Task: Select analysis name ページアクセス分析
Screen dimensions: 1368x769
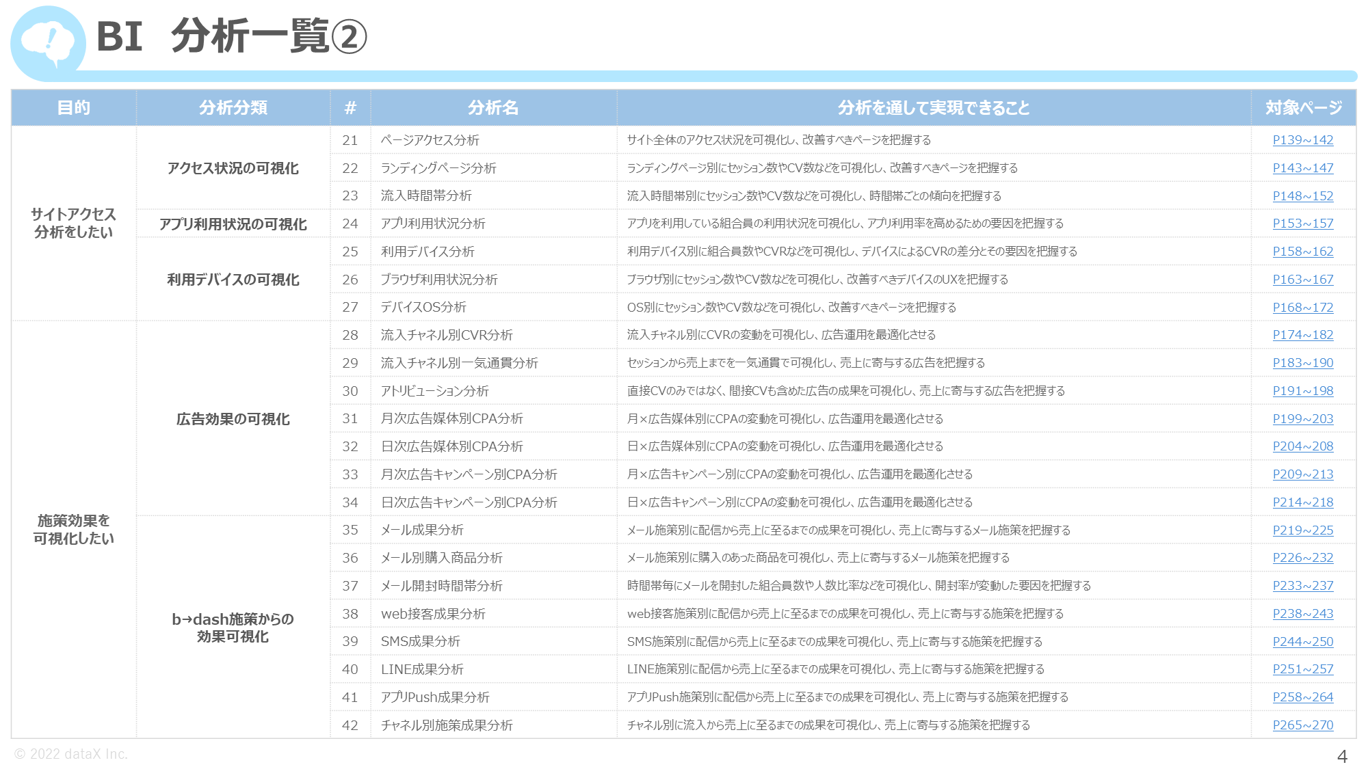Action: tap(430, 140)
